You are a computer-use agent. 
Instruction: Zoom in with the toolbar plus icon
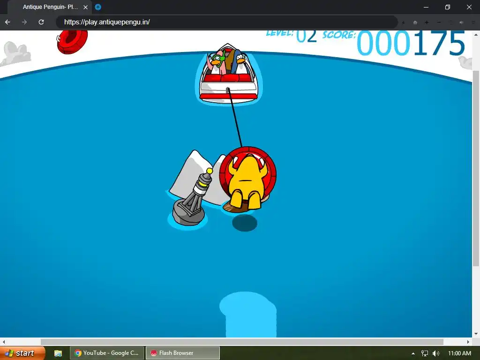pos(427,22)
